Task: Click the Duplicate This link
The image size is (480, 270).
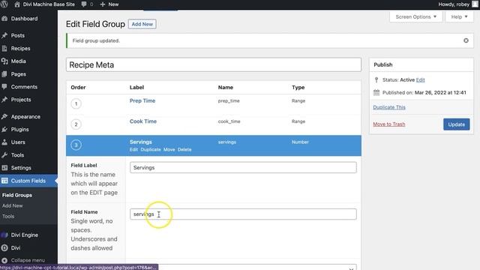Action: pos(389,107)
